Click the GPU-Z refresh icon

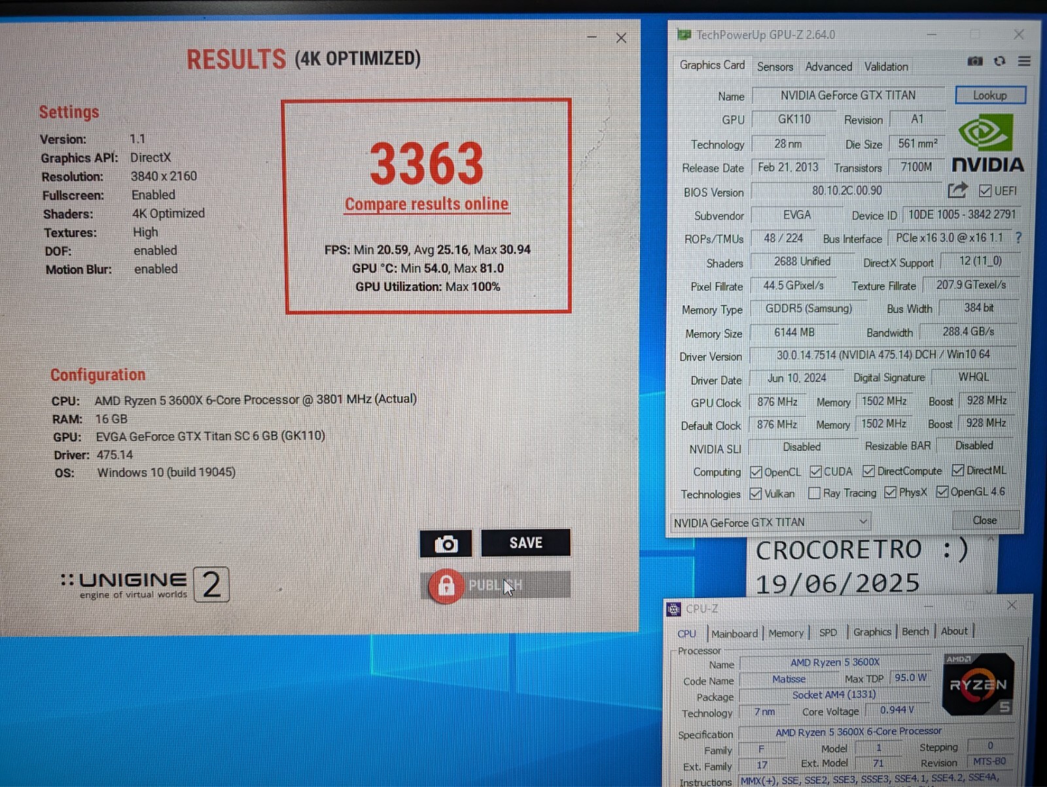[x=999, y=61]
